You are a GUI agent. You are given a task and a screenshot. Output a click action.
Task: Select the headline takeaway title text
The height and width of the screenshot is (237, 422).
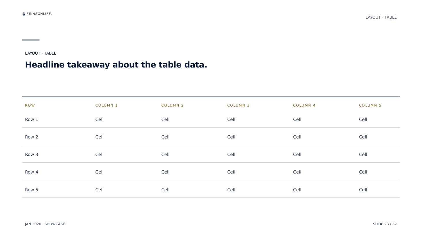point(116,65)
